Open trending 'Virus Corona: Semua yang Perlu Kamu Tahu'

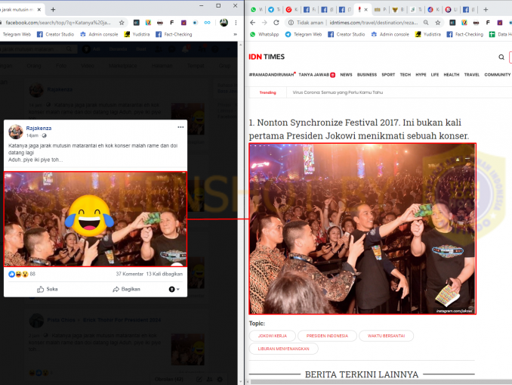coord(338,92)
